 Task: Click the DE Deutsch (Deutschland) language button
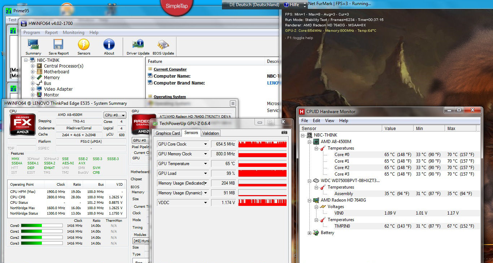pos(254,5)
